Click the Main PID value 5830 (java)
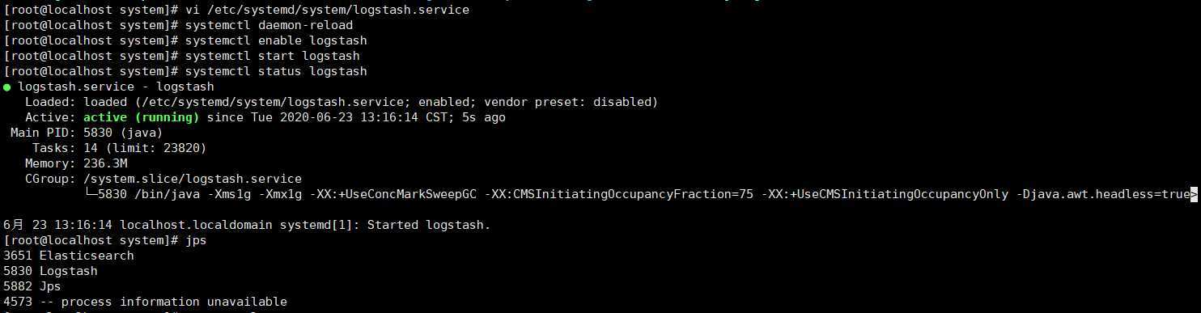 tap(123, 133)
